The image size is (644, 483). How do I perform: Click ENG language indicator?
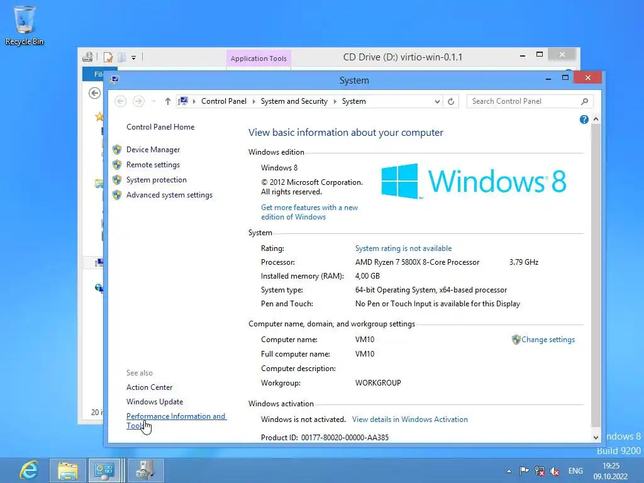coord(575,471)
